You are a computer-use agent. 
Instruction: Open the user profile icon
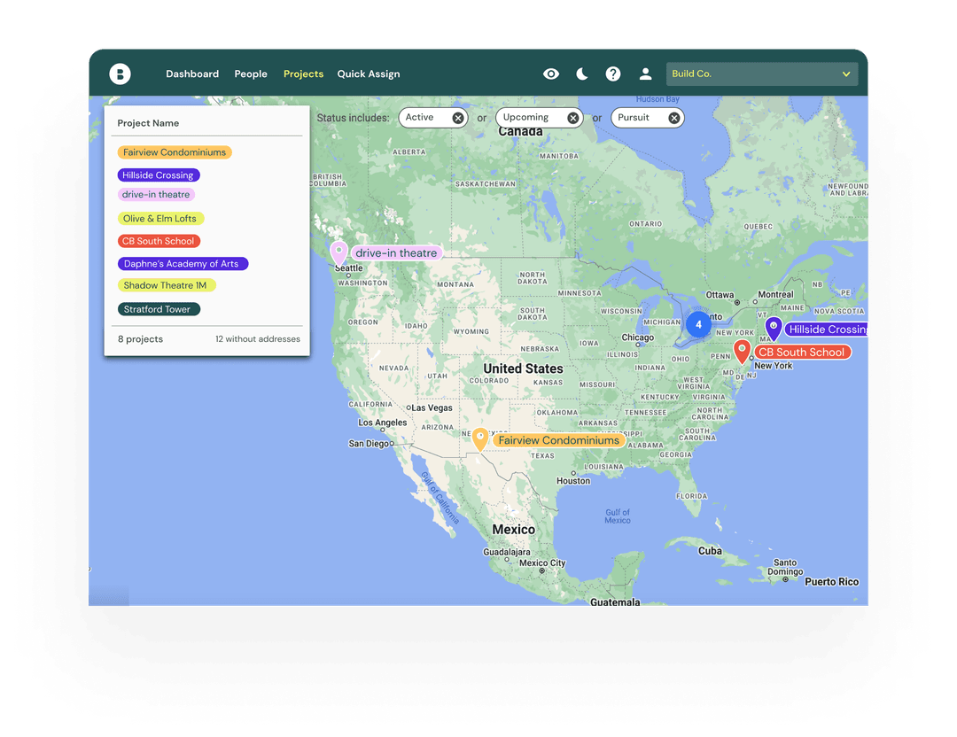point(646,74)
